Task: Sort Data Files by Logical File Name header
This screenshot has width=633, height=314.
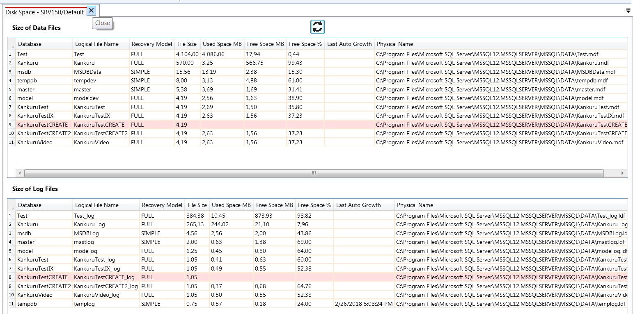Action: [x=101, y=44]
